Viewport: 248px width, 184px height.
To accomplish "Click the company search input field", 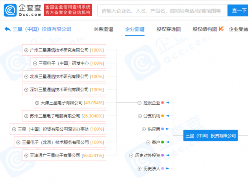I will (162, 11).
